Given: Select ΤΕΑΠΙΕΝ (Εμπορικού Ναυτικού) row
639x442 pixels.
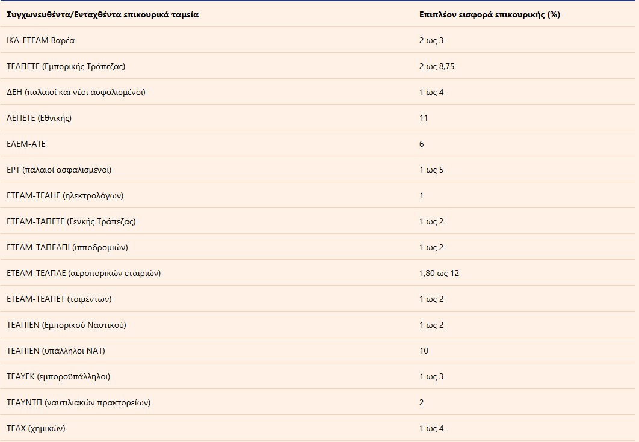Looking at the screenshot, I should pyautogui.click(x=318, y=324).
